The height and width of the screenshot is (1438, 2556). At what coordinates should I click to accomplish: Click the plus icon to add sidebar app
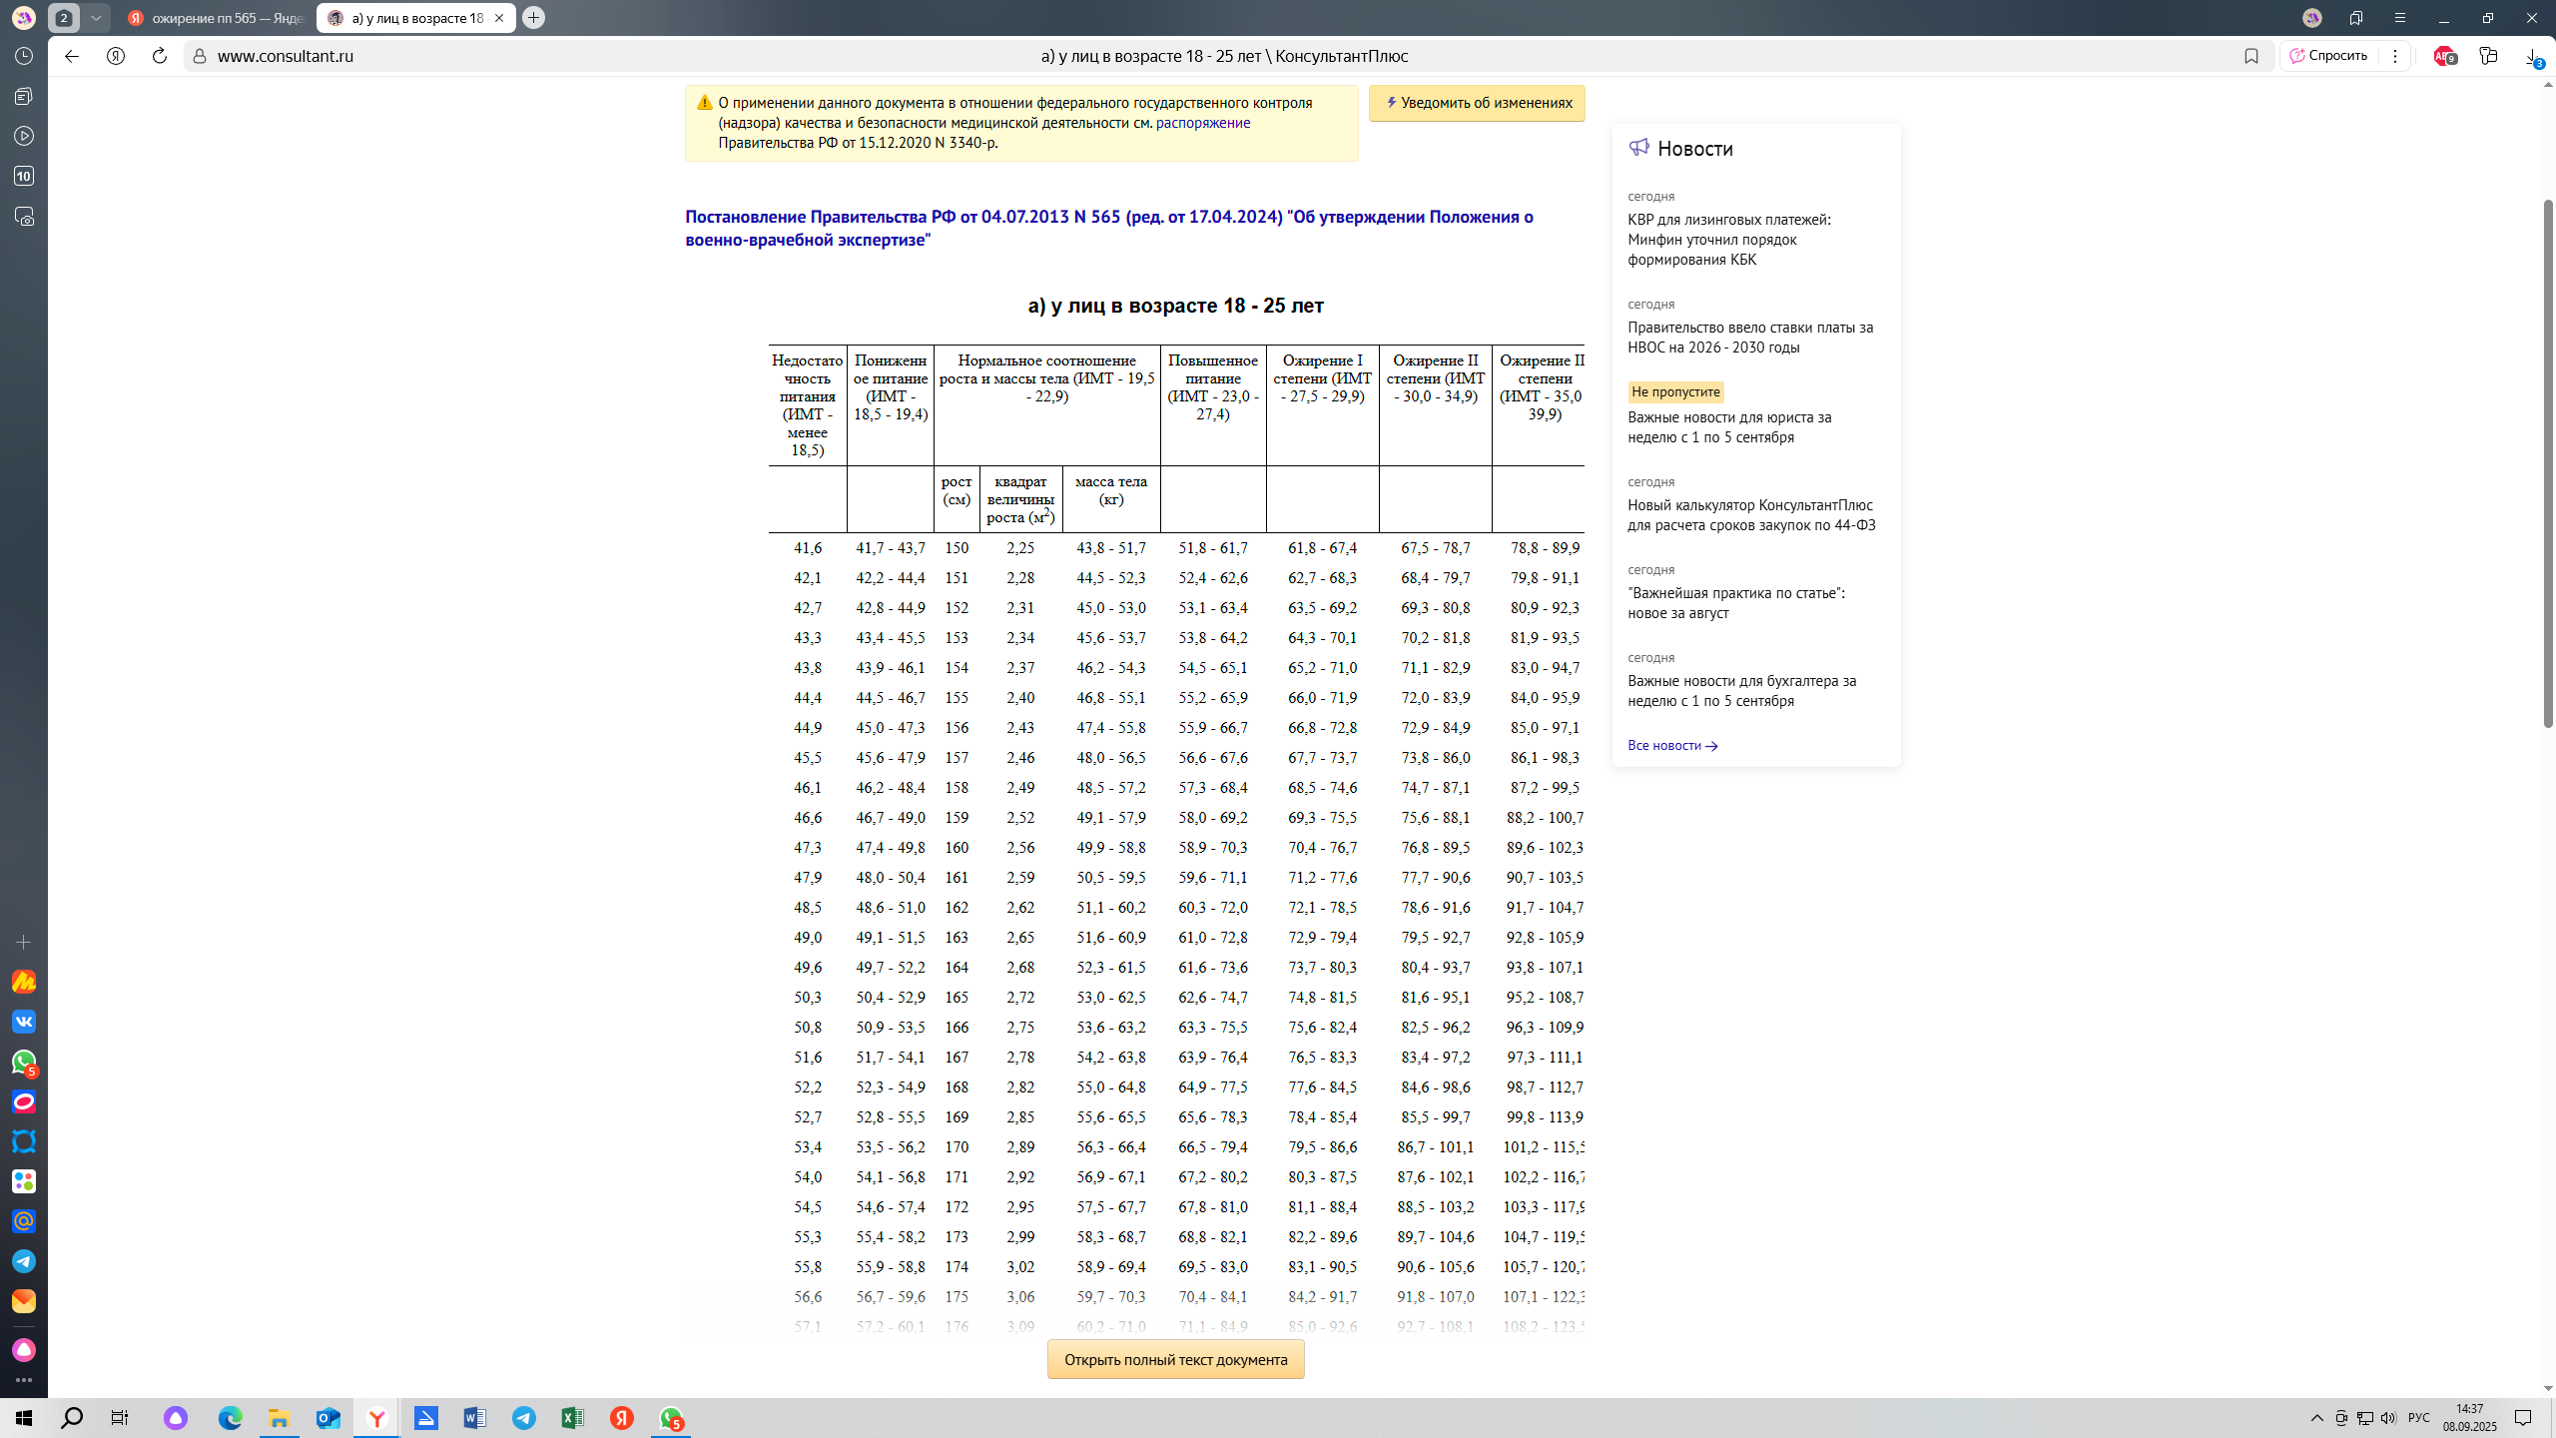coord(24,942)
